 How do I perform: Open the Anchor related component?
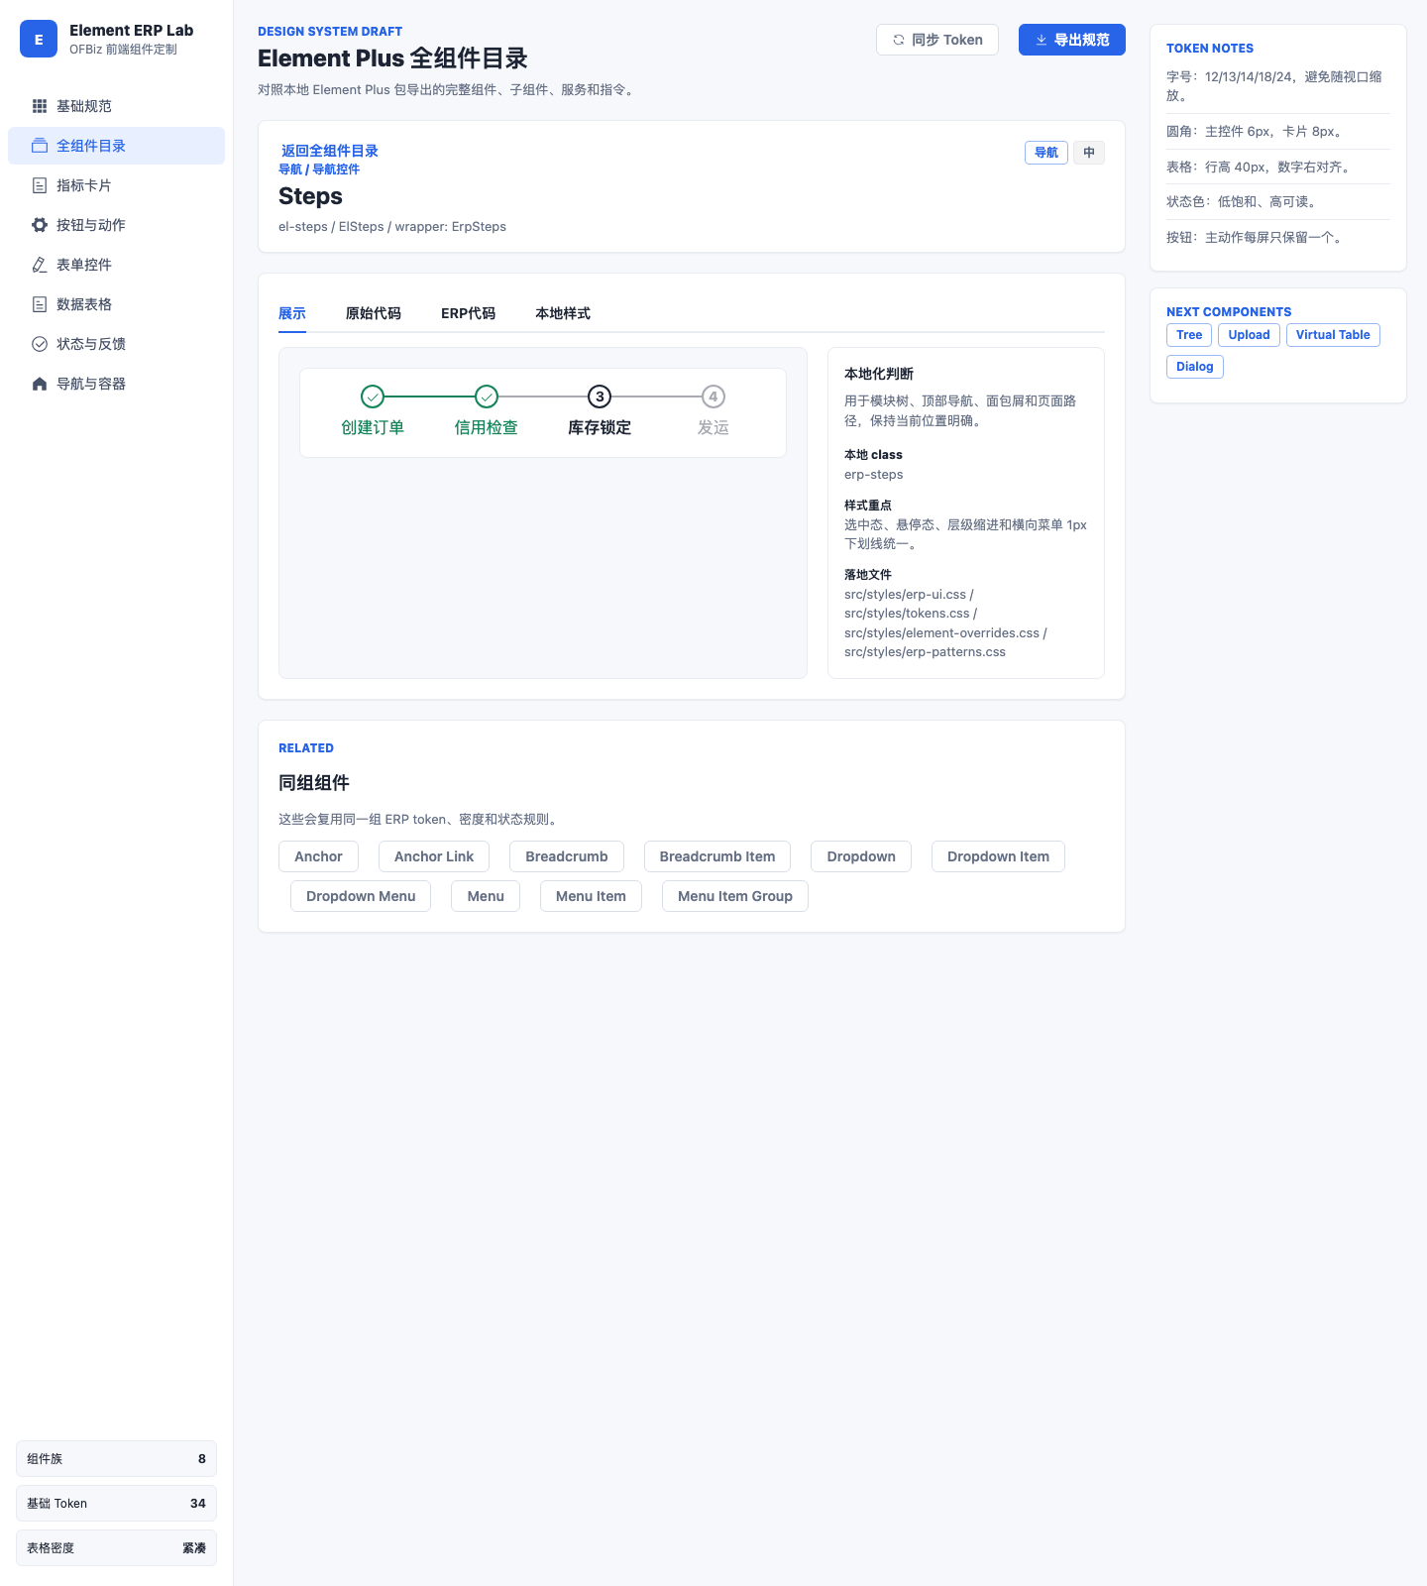coord(318,856)
